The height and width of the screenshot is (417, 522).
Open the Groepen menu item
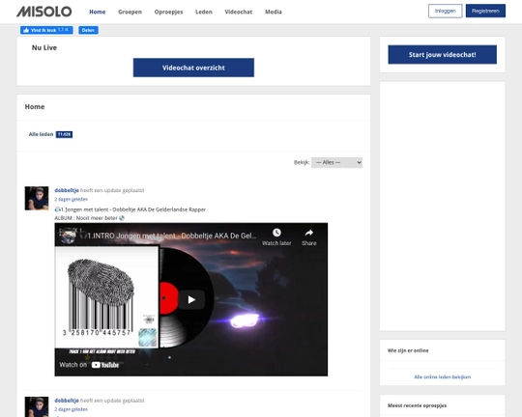click(x=130, y=12)
